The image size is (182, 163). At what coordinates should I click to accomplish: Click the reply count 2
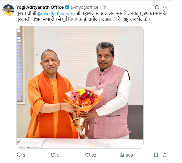tap(24, 155)
